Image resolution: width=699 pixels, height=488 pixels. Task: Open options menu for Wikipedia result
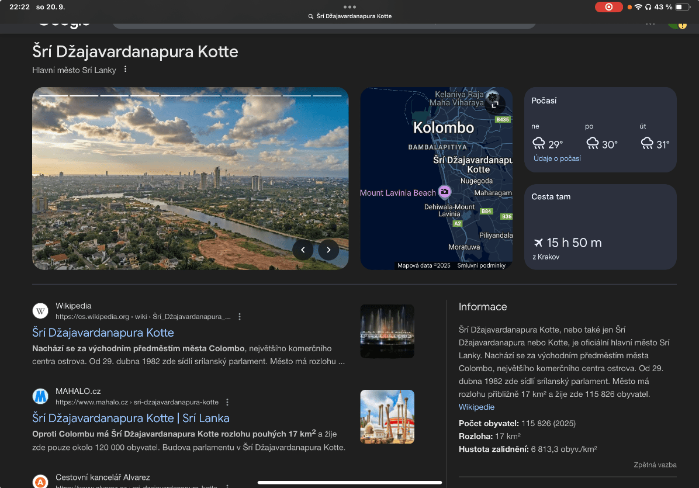(239, 317)
